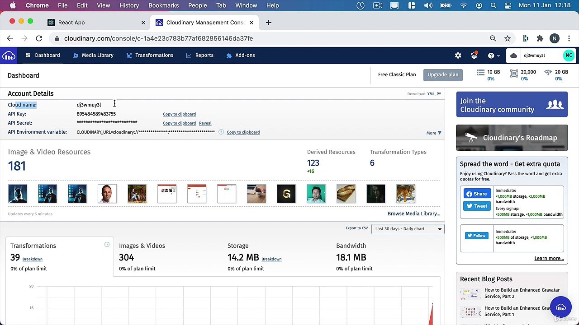
Task: Open the gold G logo thumbnail
Action: click(x=286, y=194)
